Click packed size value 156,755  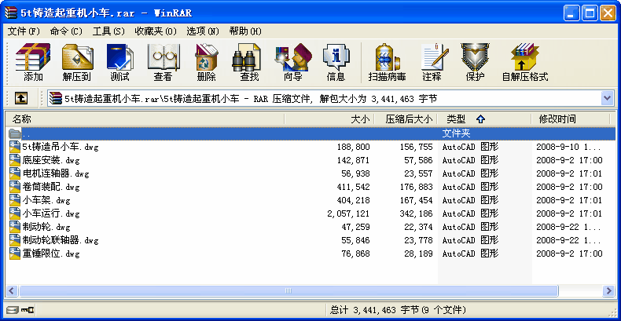[x=418, y=147]
